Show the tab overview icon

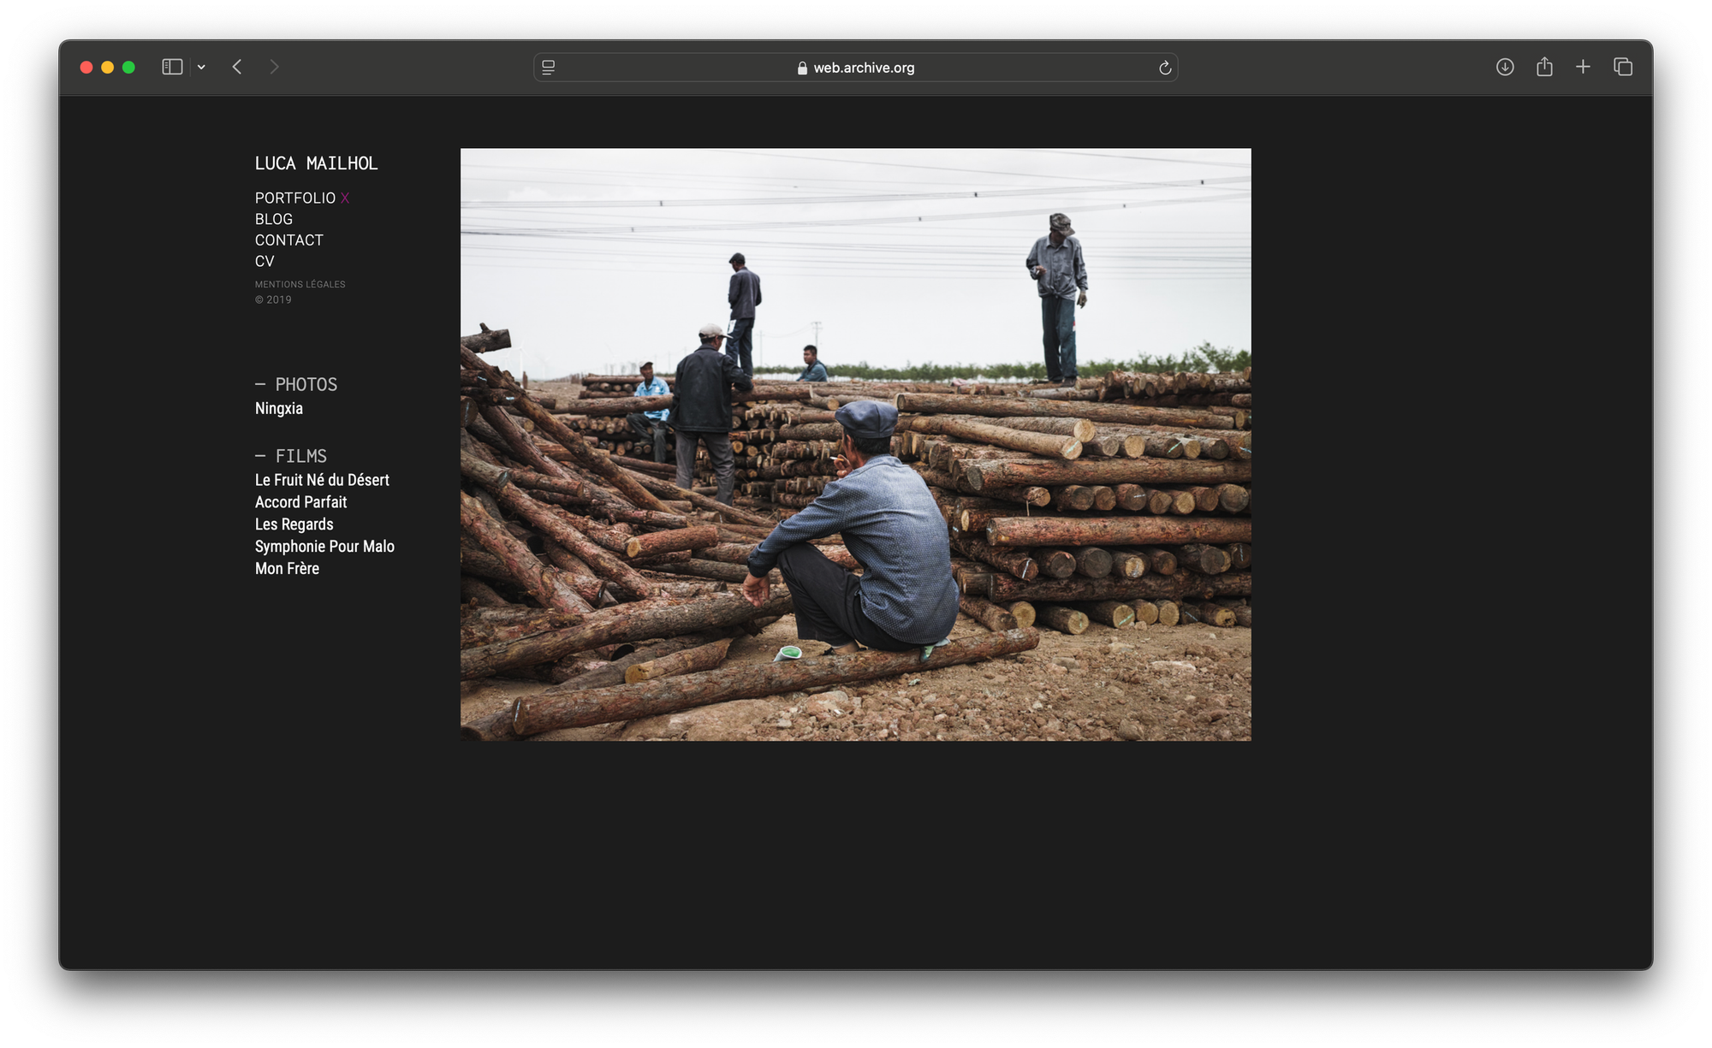[1623, 67]
